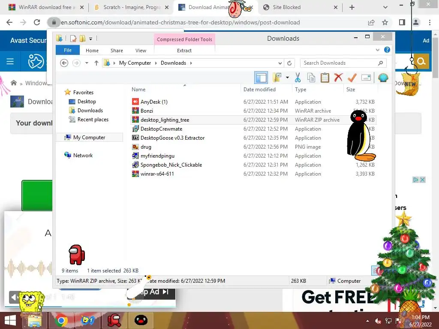Screen dimensions: 439x329
Task: Click the Pingu taskbar icon
Action: point(141,320)
